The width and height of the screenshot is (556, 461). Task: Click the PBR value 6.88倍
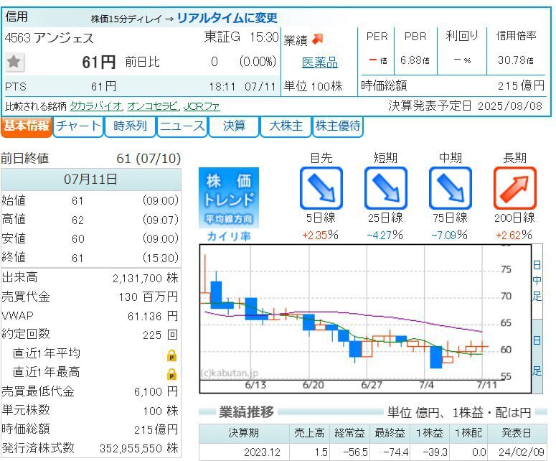[x=415, y=60]
